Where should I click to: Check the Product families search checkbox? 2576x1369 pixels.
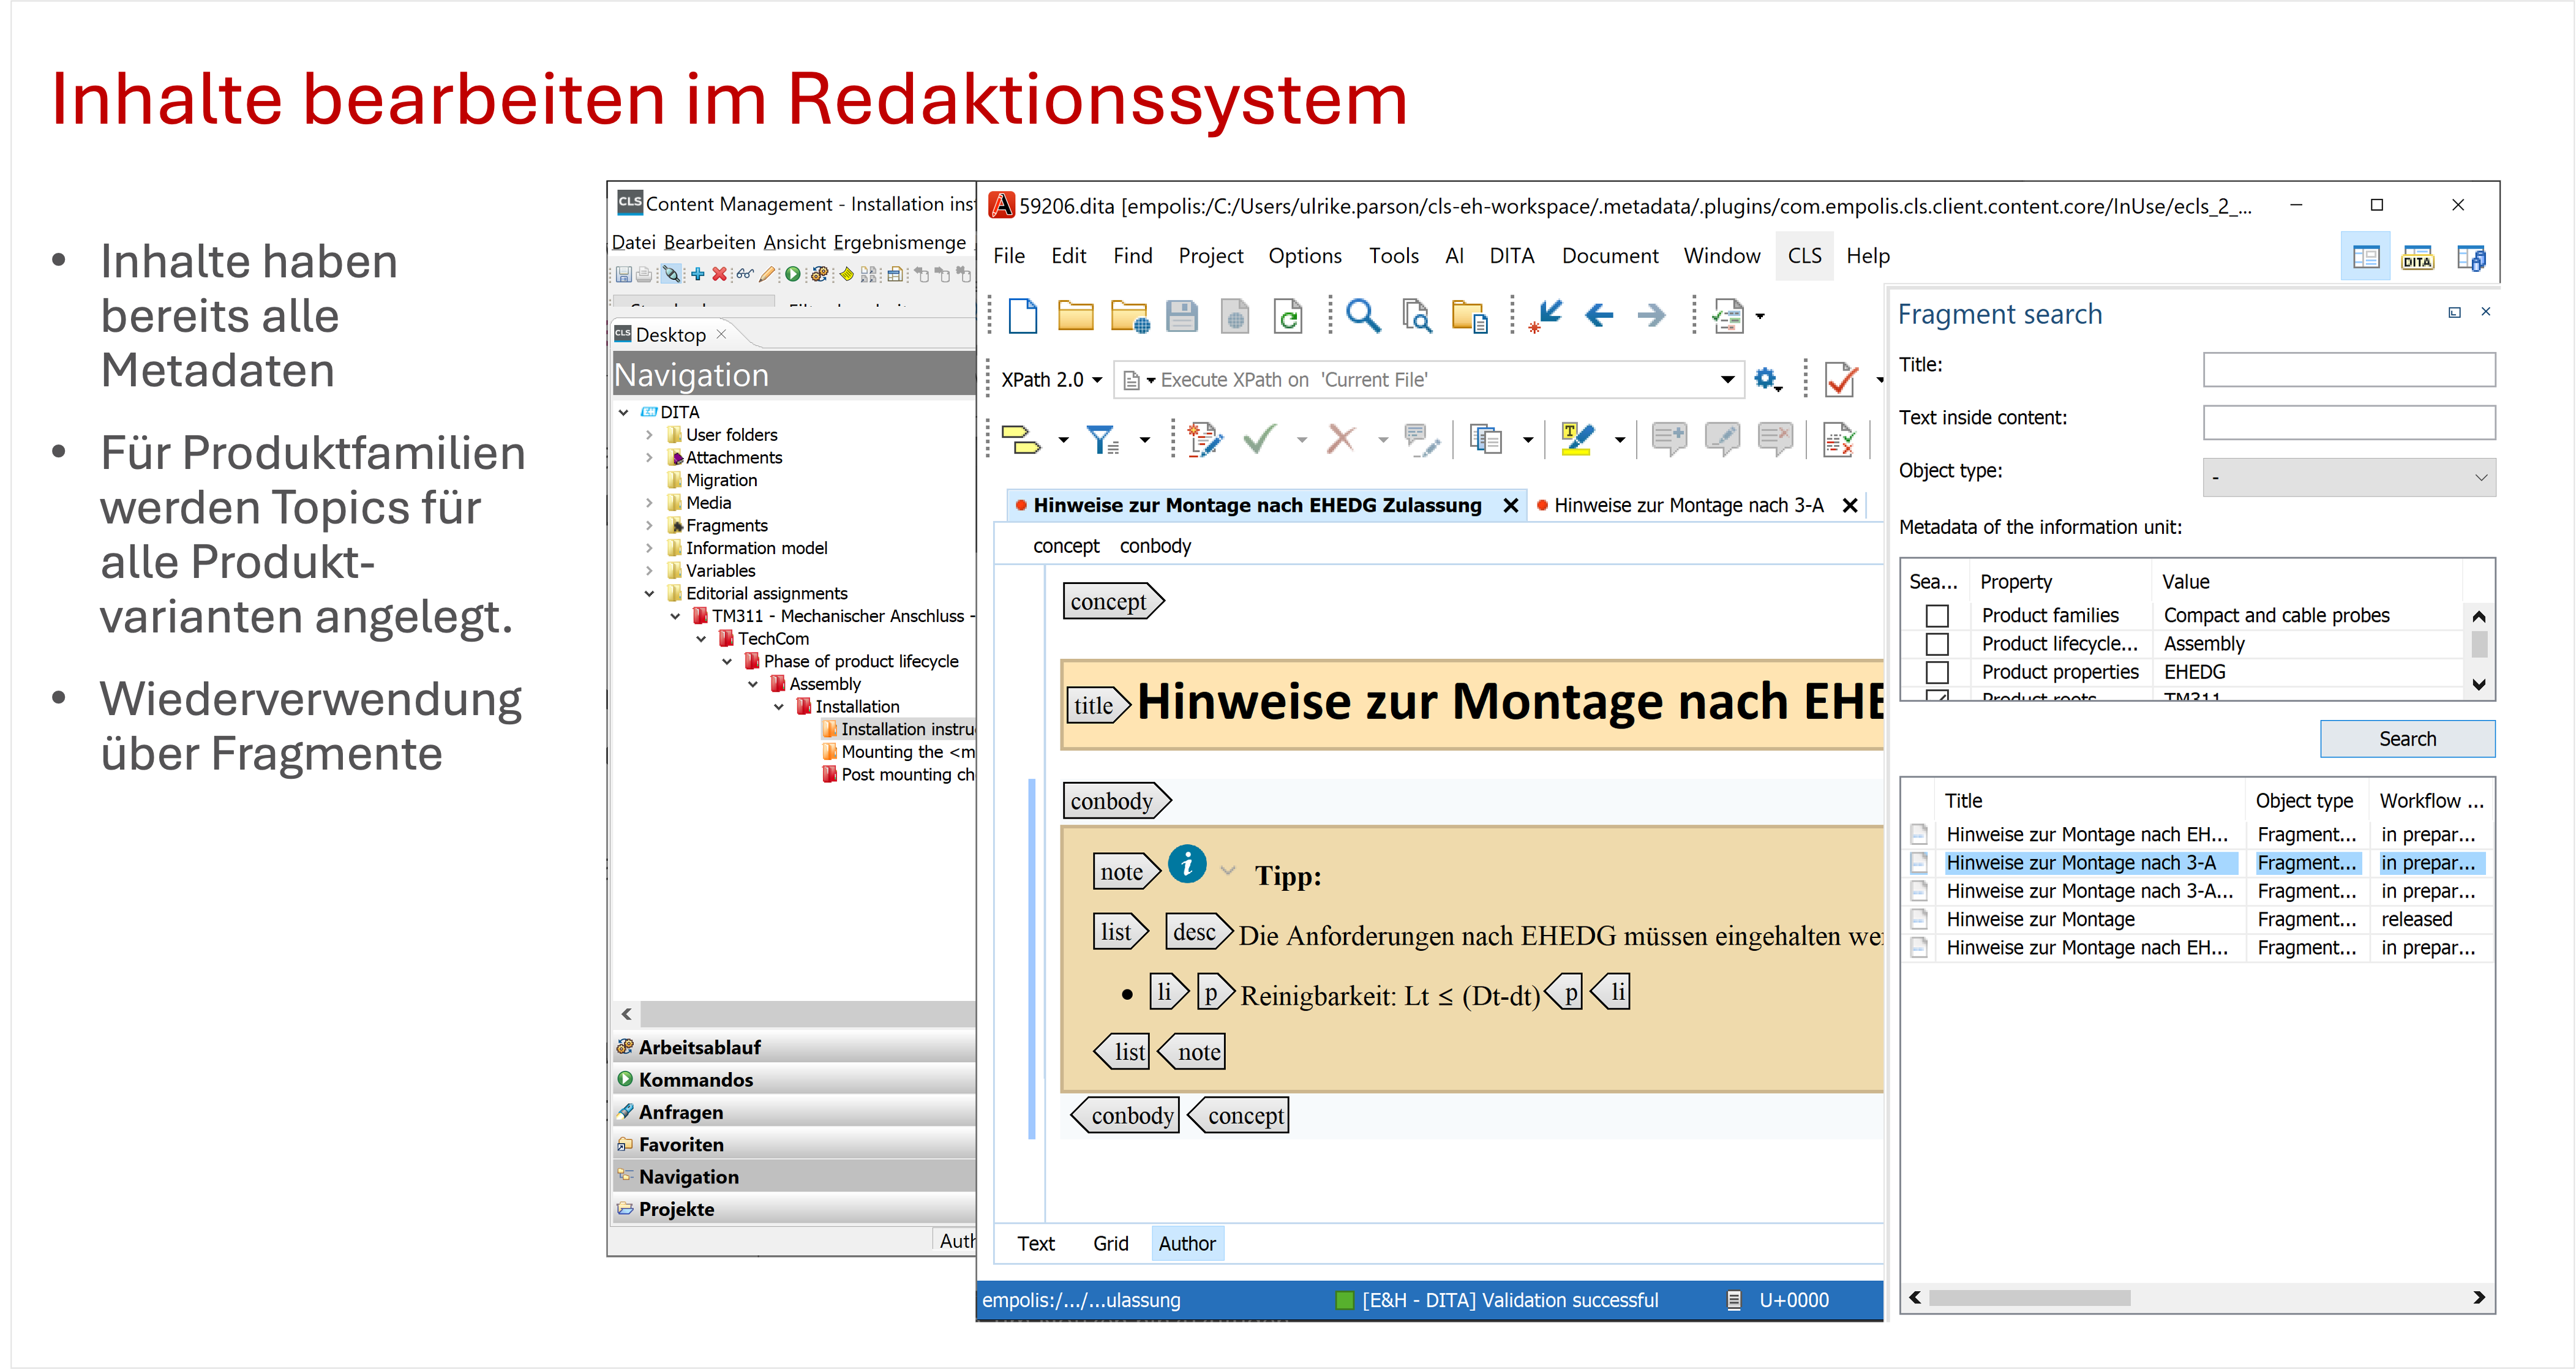coord(1937,615)
